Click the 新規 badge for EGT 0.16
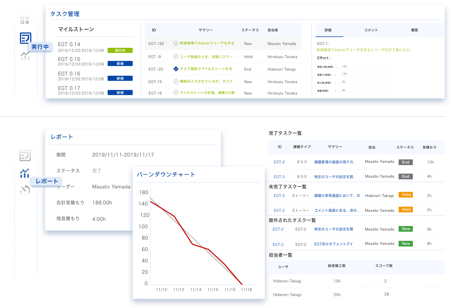Image resolution: width=451 pixels, height=308 pixels. pos(120,78)
